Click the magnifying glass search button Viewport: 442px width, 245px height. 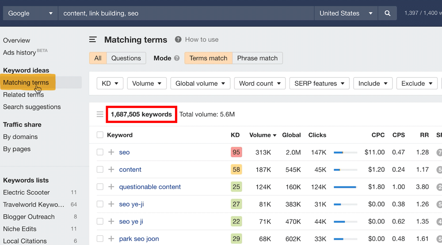[x=388, y=13]
